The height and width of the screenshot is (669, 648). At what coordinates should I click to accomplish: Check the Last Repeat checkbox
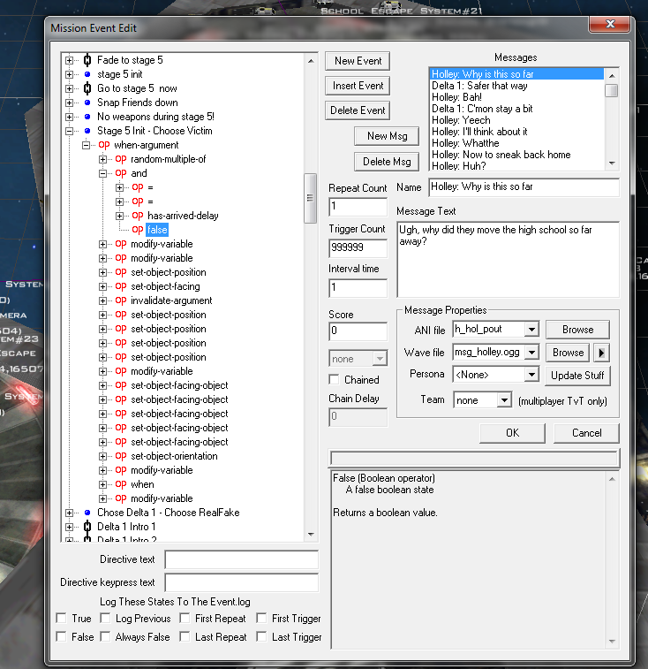185,637
